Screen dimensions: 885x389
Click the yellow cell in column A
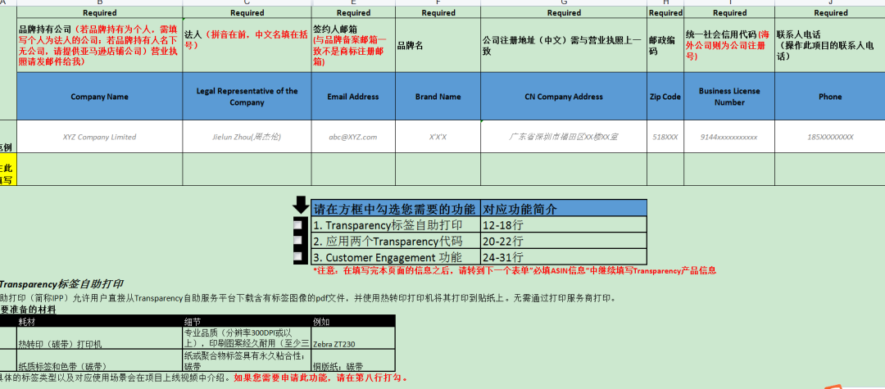click(x=8, y=170)
